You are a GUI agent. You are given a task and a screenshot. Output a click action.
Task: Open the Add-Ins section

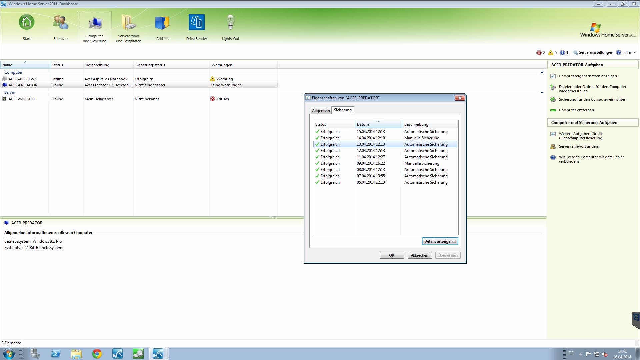pyautogui.click(x=163, y=28)
